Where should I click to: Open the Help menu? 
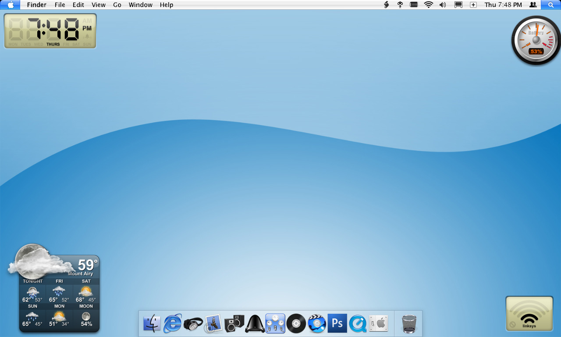tap(167, 5)
